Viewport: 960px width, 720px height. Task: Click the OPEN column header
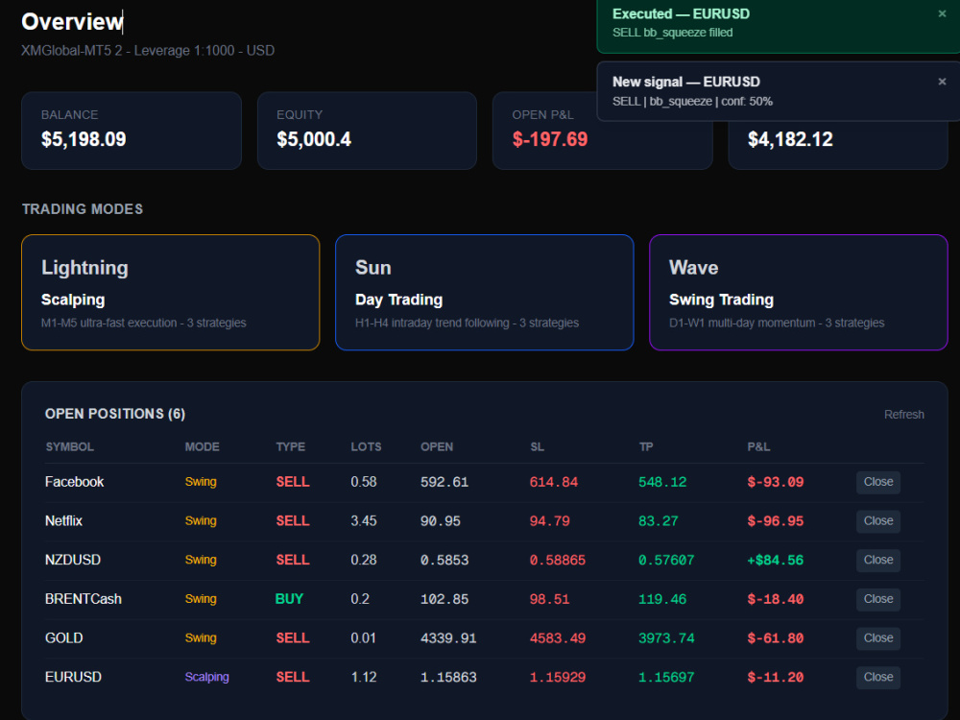pyautogui.click(x=437, y=447)
